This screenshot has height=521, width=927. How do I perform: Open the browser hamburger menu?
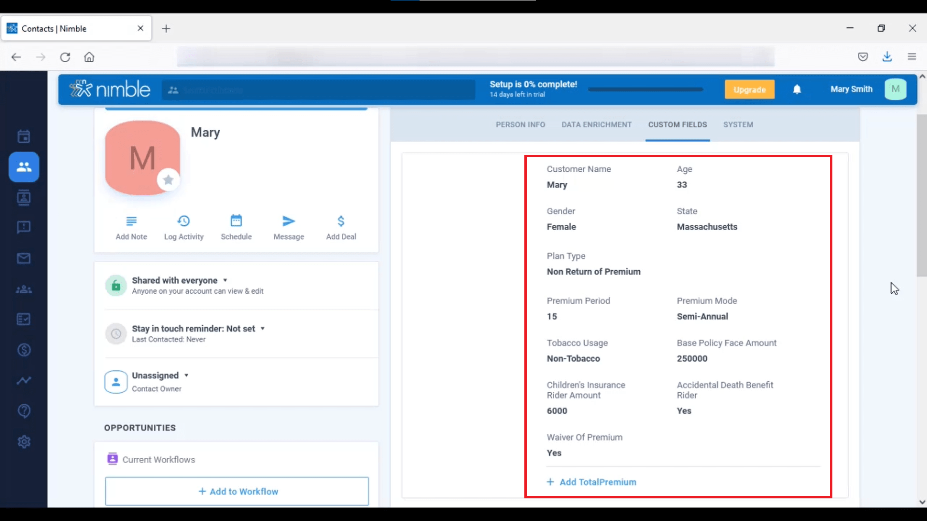(912, 57)
